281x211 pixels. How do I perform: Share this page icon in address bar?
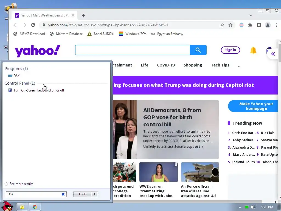pyautogui.click(x=222, y=25)
